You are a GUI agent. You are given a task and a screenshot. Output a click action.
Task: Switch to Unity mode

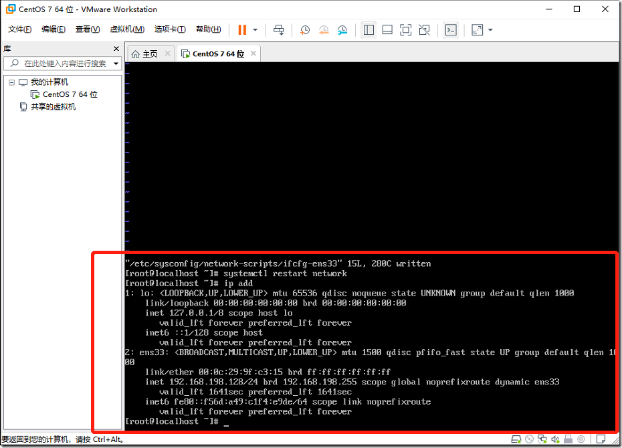click(425, 29)
